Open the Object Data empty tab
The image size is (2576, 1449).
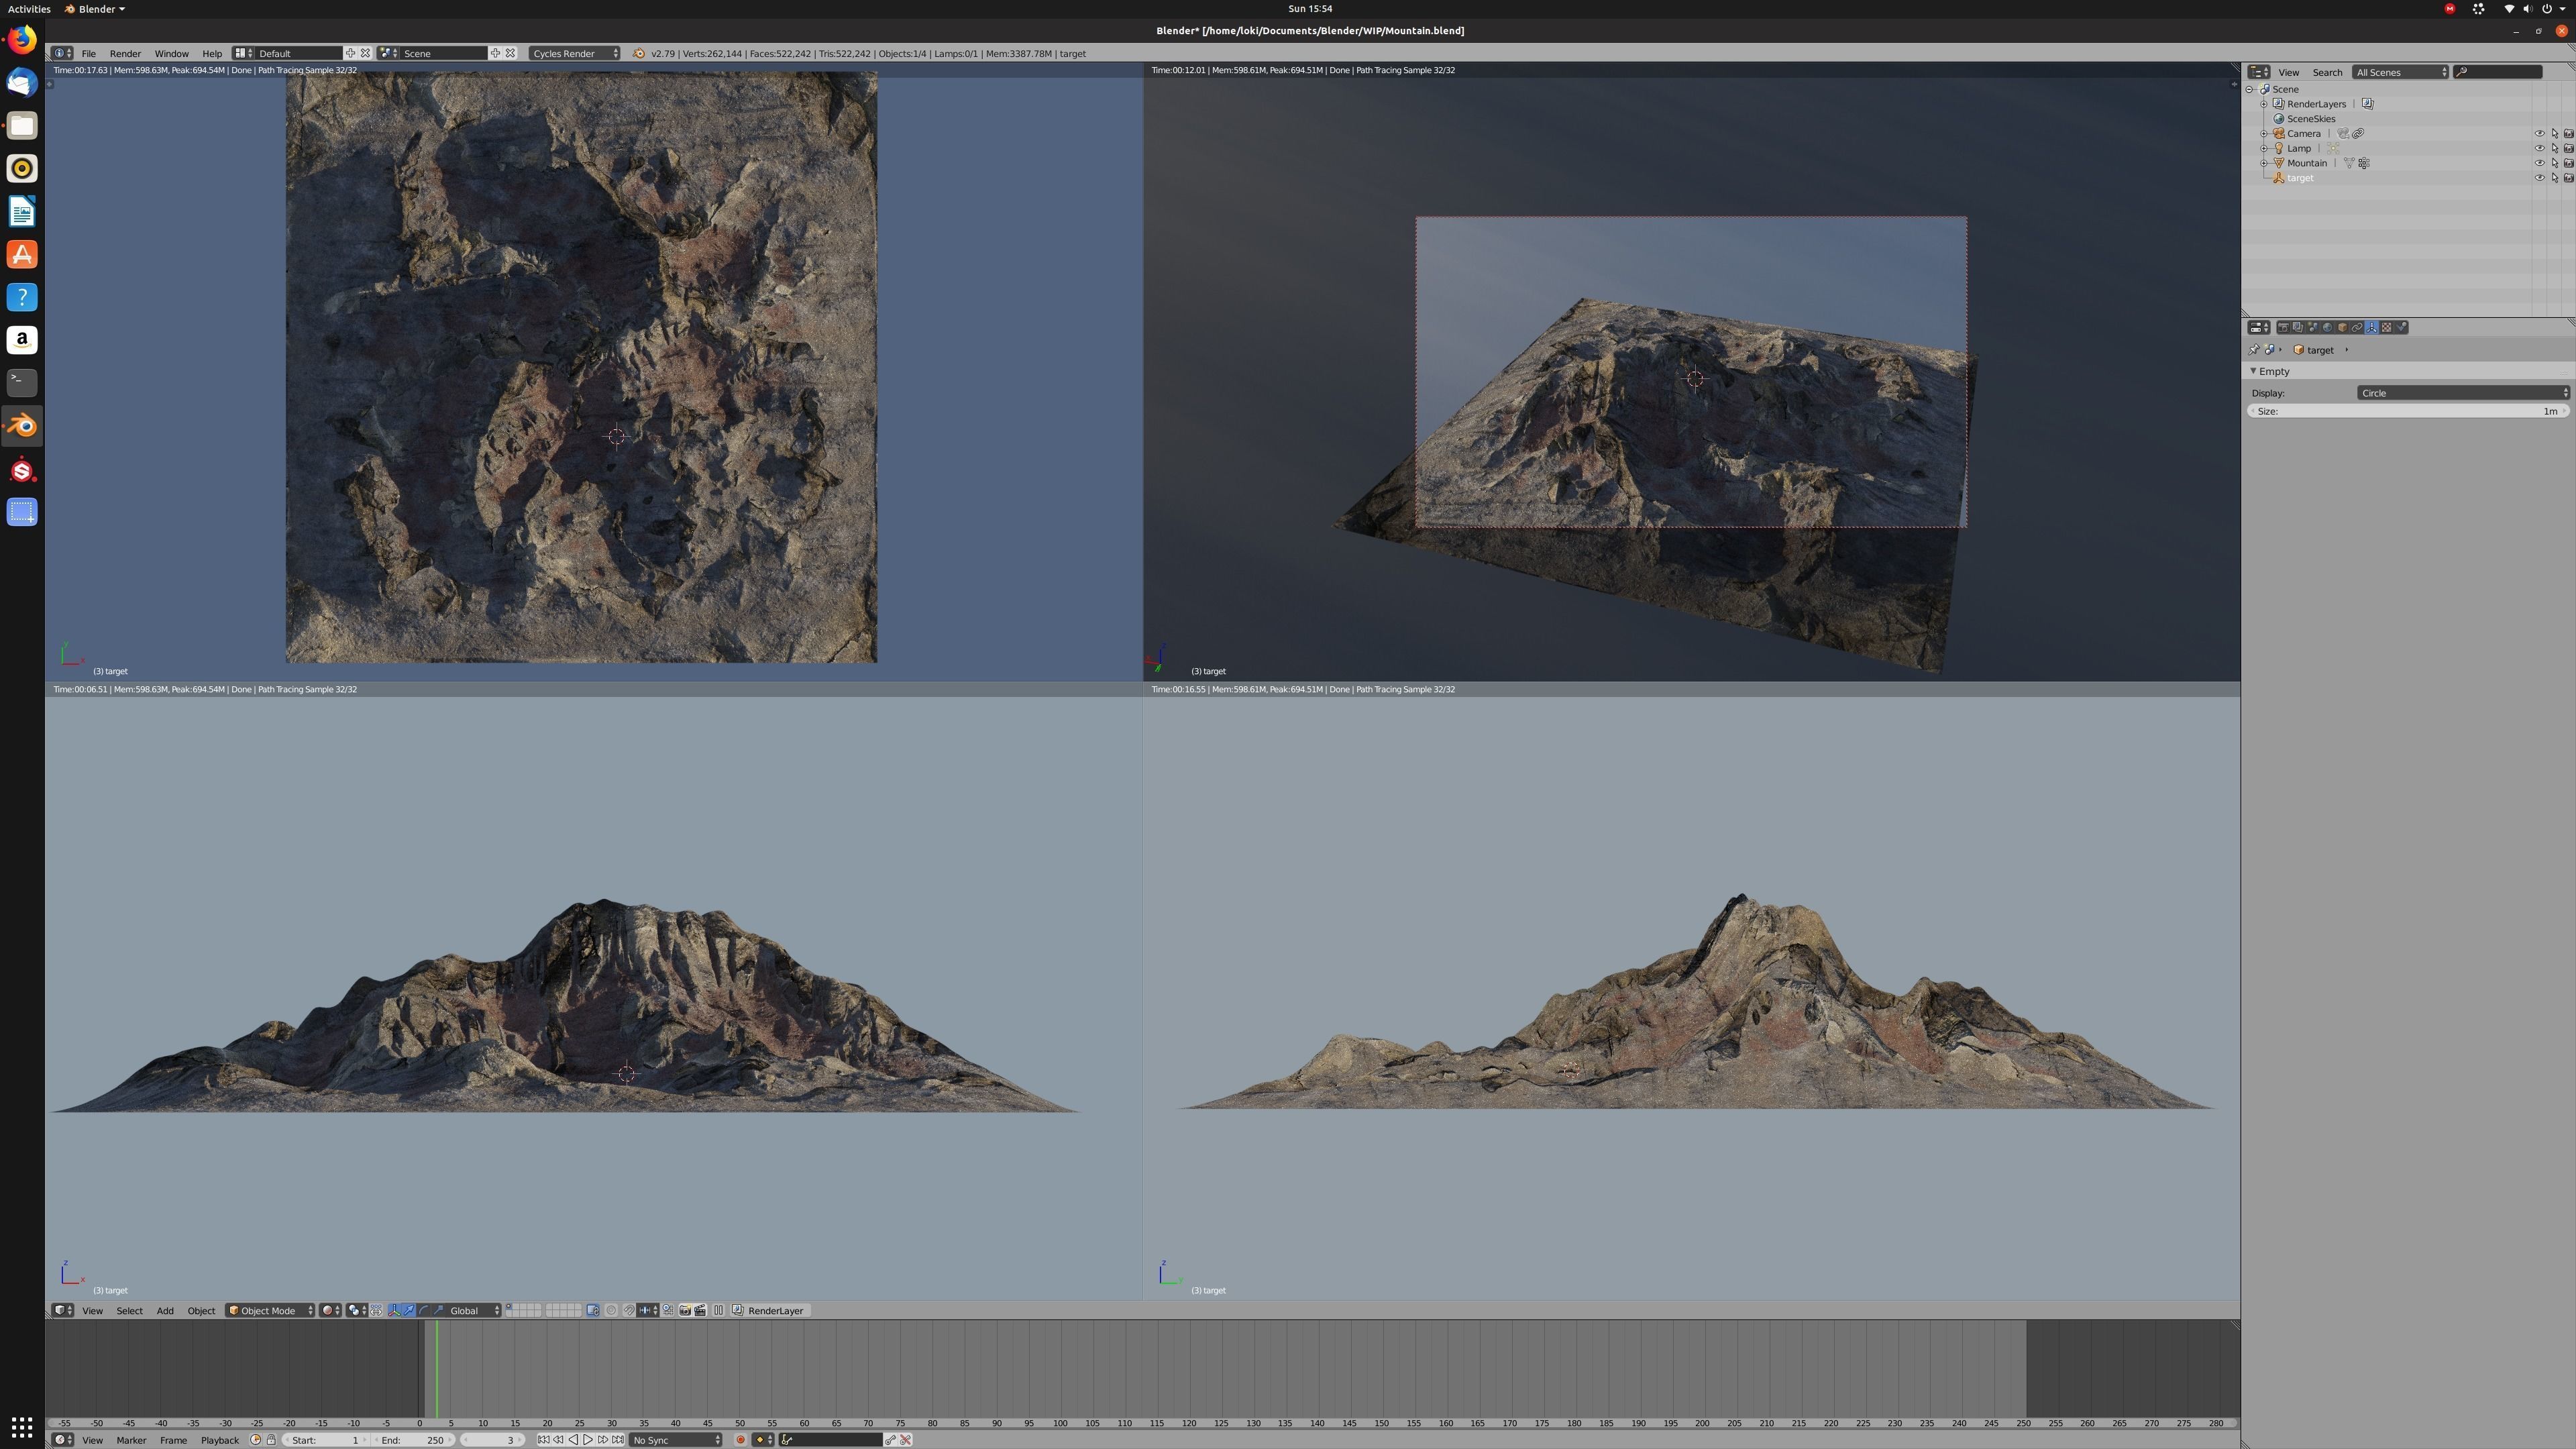pyautogui.click(x=2372, y=327)
